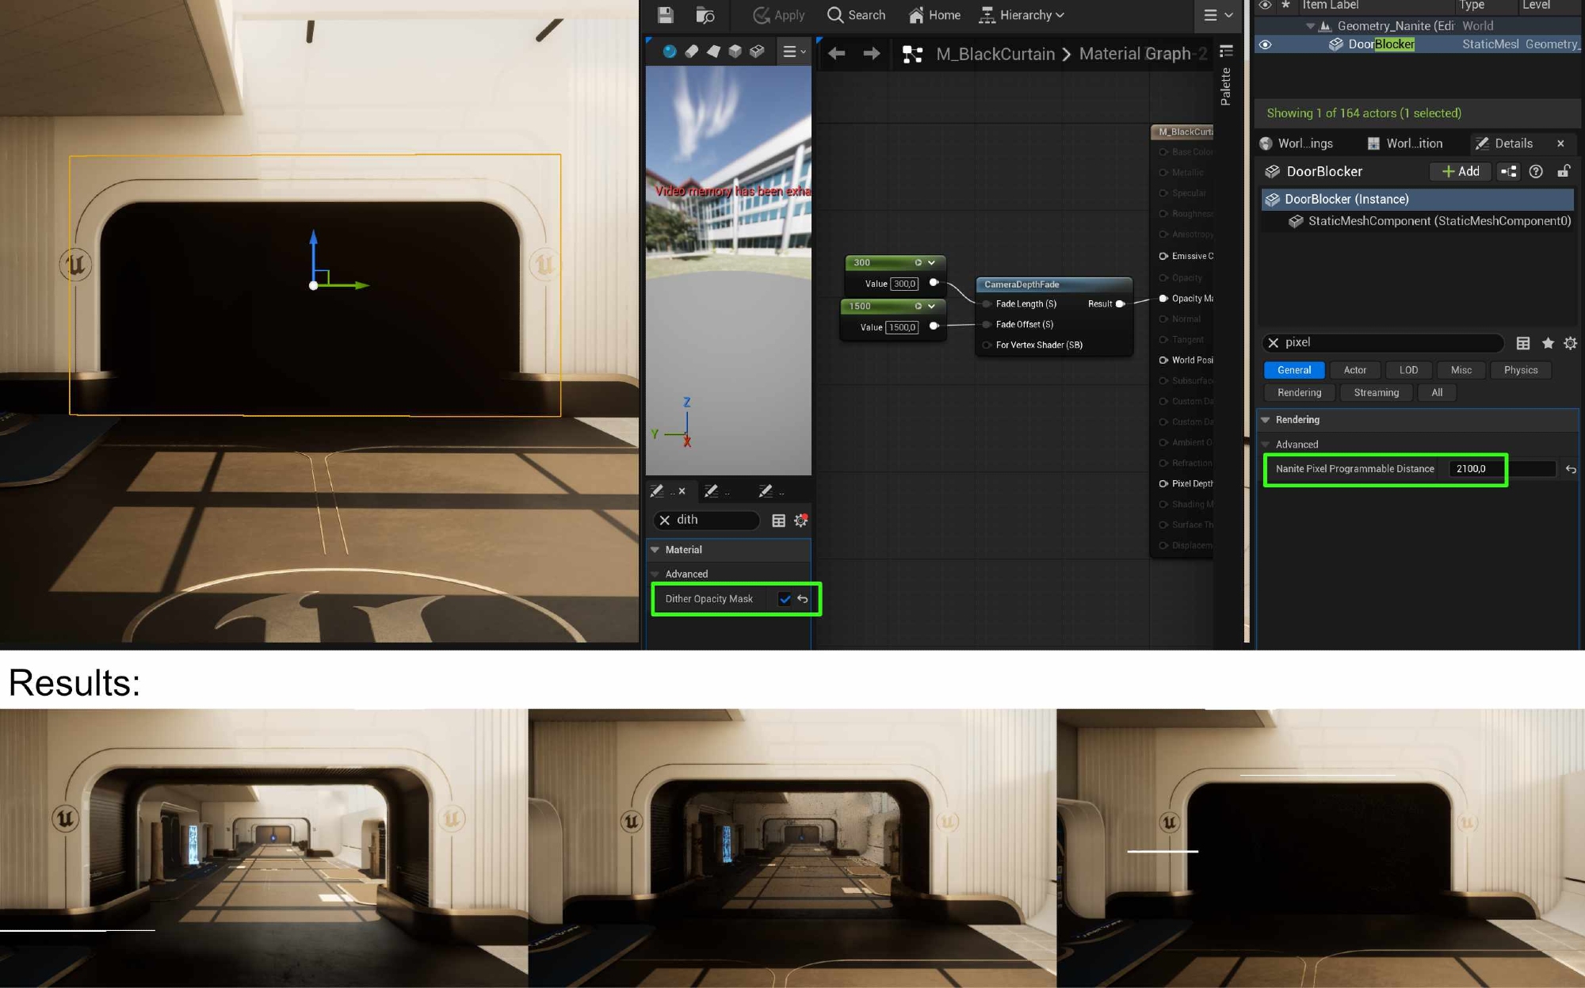This screenshot has width=1585, height=988.
Task: Click the Home toolbar button
Action: click(x=934, y=15)
